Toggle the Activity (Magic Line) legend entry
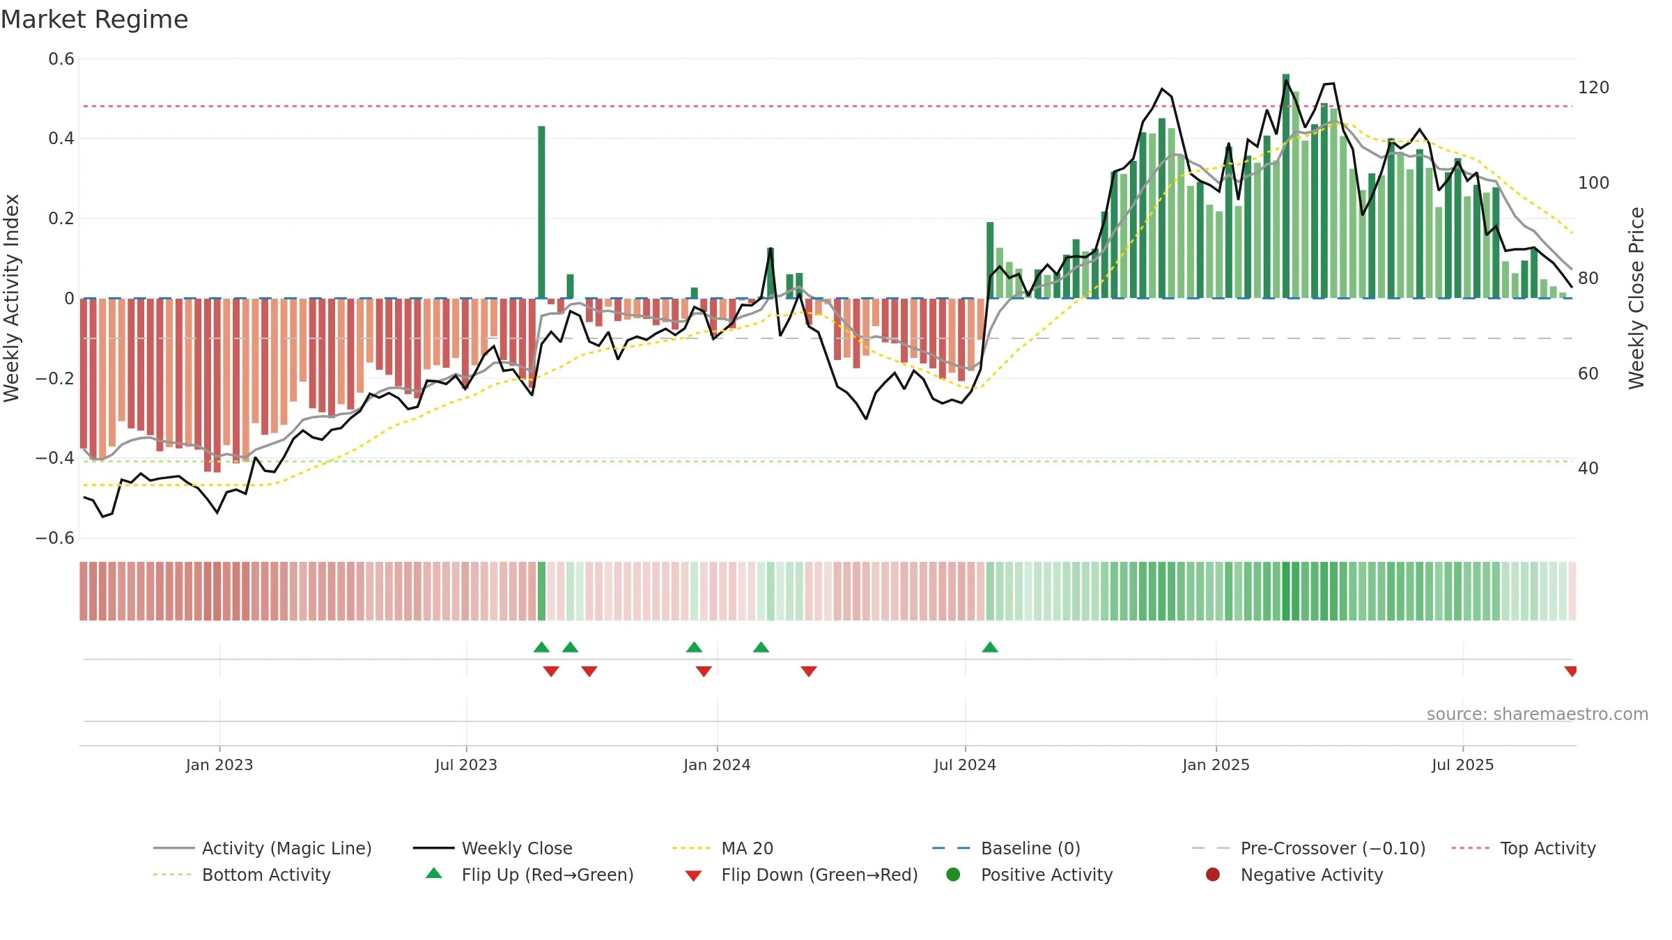1672x940 pixels. click(263, 848)
